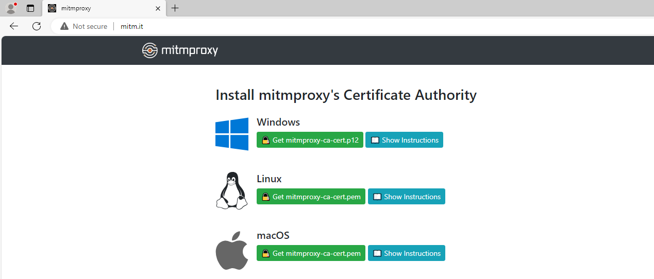654x279 pixels.
Task: Select the mitmproxy browser tab
Action: (105, 8)
